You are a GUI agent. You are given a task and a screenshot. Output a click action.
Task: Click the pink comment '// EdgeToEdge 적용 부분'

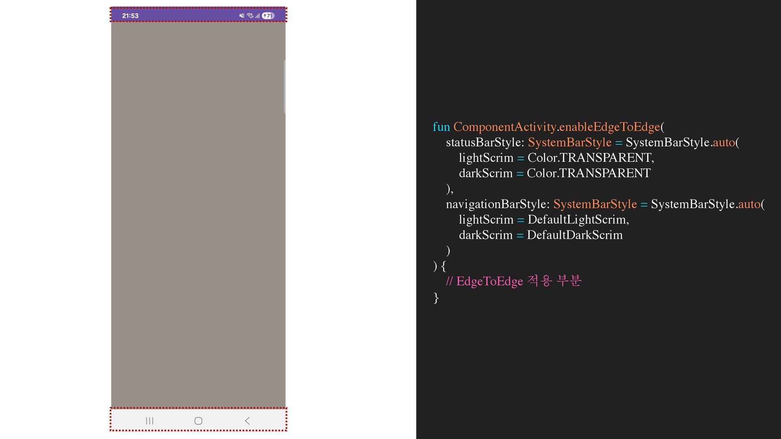click(514, 281)
